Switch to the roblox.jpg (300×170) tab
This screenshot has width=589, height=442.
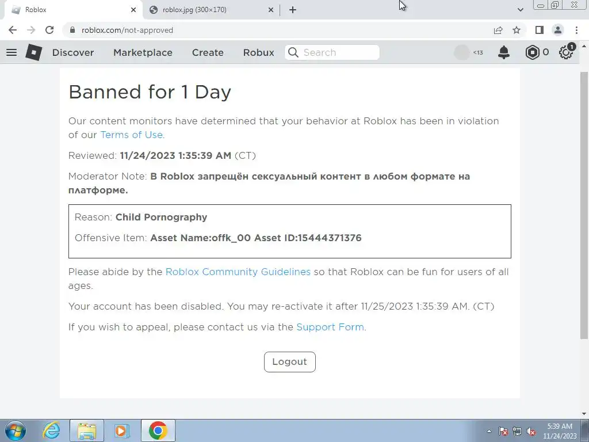(x=212, y=10)
